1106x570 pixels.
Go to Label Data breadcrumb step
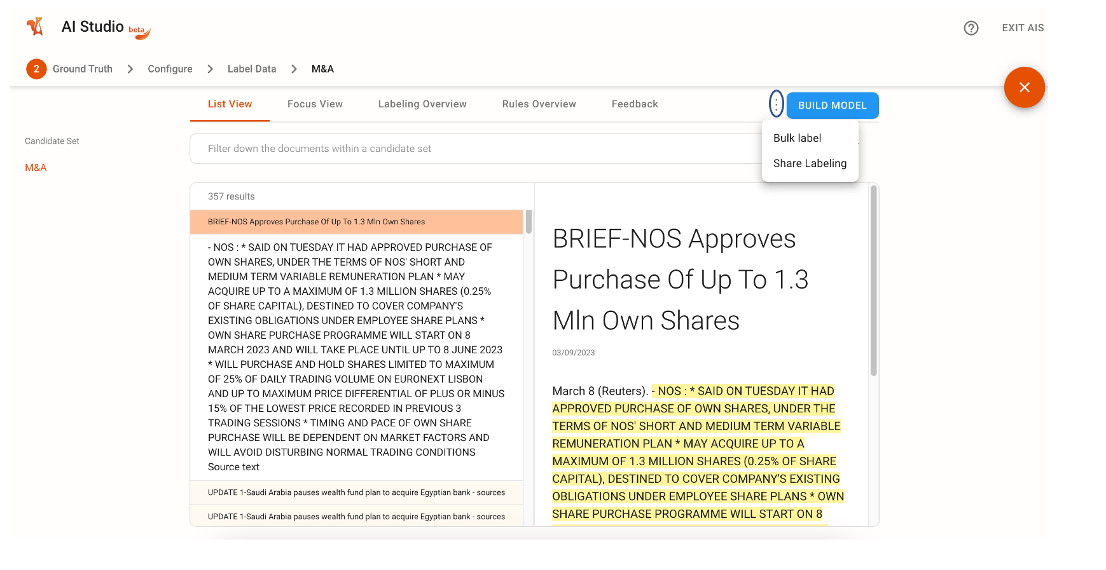[x=252, y=69]
